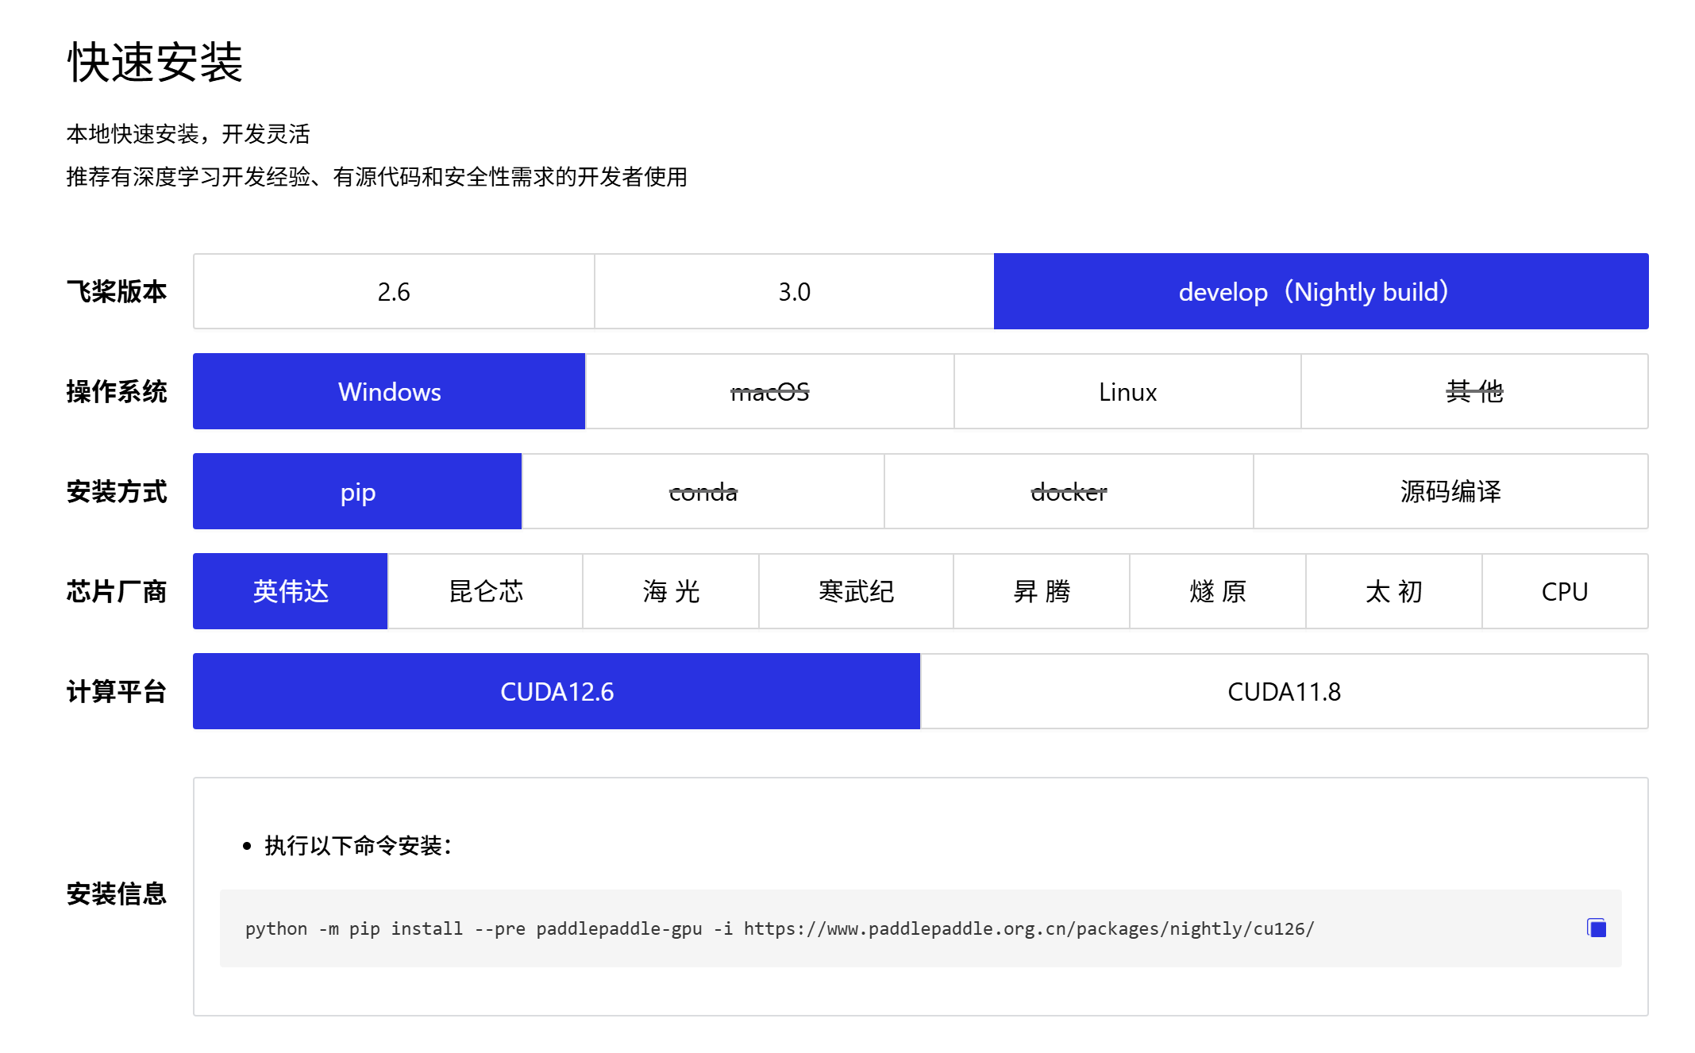The width and height of the screenshot is (1695, 1053).
Task: Click the macOS option
Action: pos(769,391)
